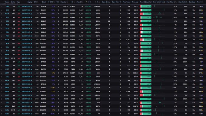This screenshot has width=206, height=116.
Task: Open the MARA row 1d sparkline chart
Action: (159, 54)
